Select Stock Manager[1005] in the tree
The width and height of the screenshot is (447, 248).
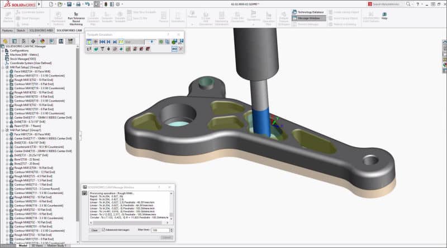point(23,58)
